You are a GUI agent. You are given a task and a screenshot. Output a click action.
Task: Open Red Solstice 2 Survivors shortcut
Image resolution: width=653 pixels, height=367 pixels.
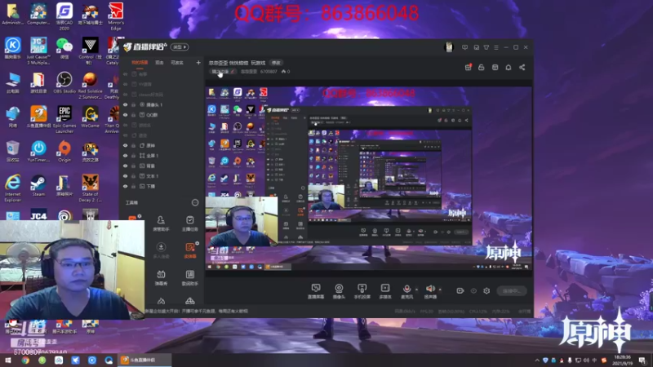coord(90,86)
